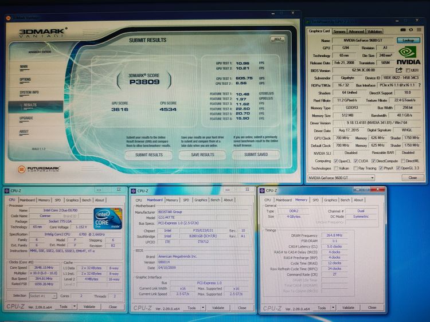Expand Tools arrow in CPU-Z Motherboard window

tap(203, 308)
